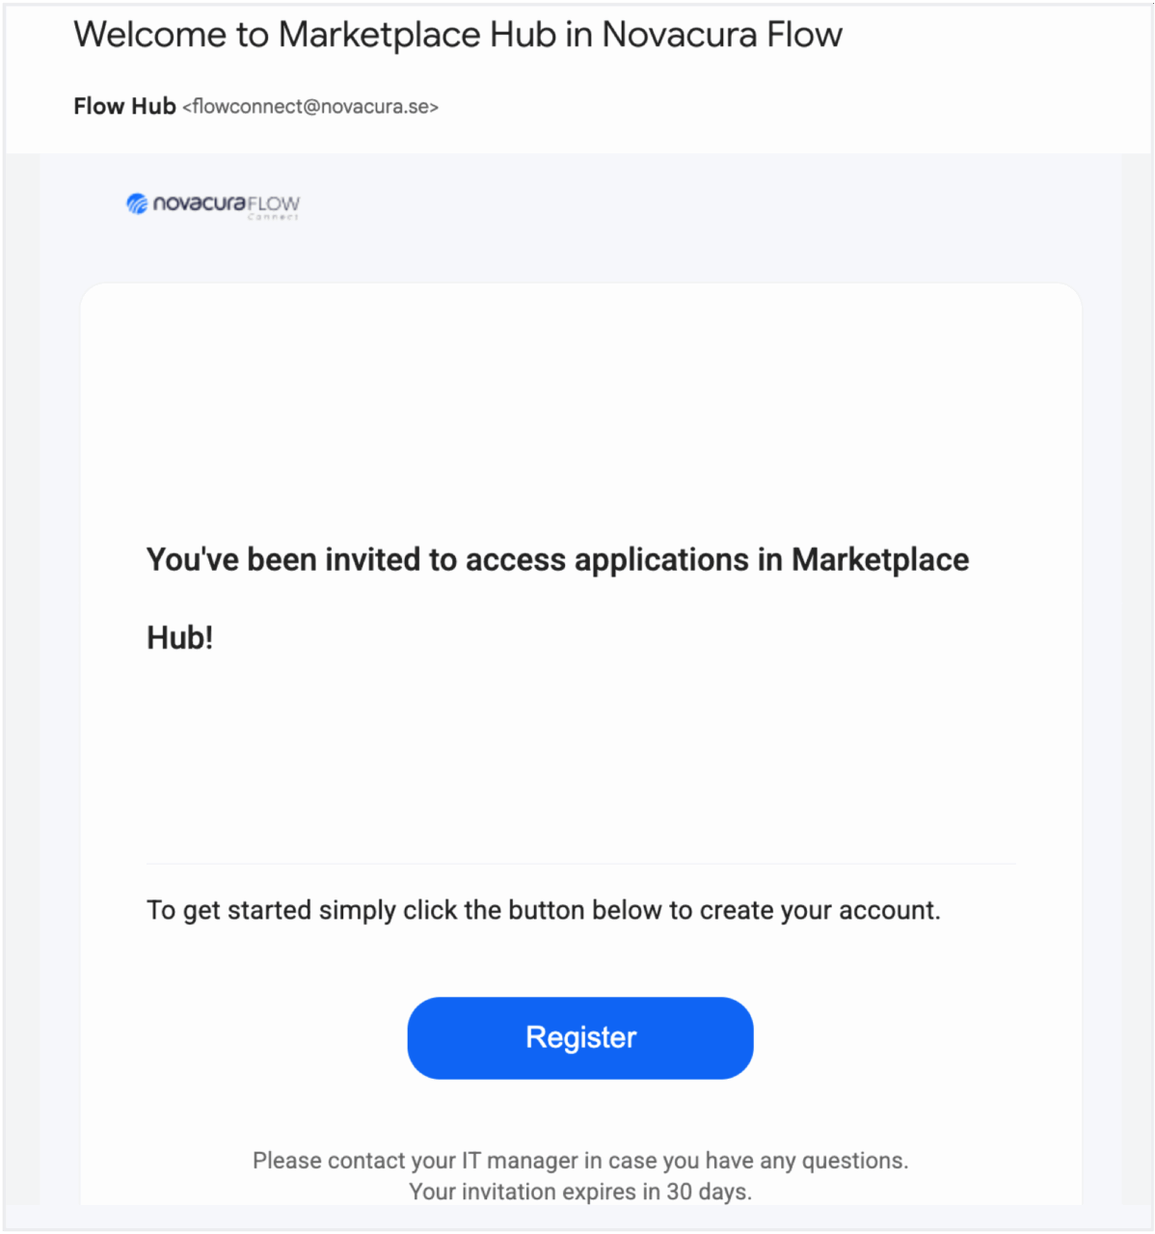The image size is (1155, 1234).
Task: Click the blue Novacura swirl logo icon
Action: click(137, 203)
